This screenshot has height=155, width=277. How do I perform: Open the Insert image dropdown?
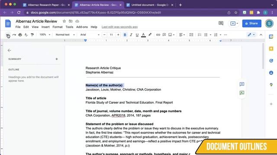[x=171, y=35]
